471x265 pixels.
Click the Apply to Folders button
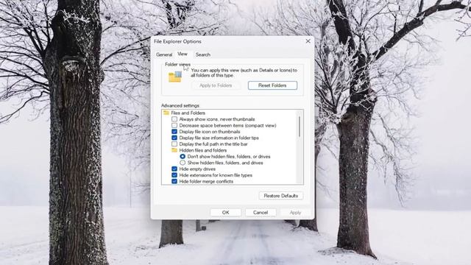pos(216,85)
